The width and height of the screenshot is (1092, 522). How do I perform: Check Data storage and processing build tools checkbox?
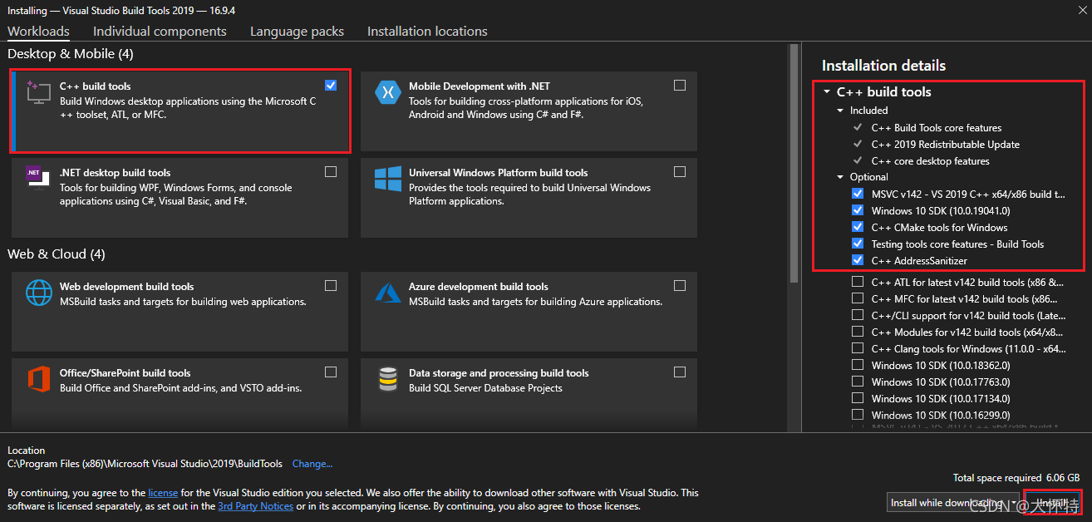680,372
